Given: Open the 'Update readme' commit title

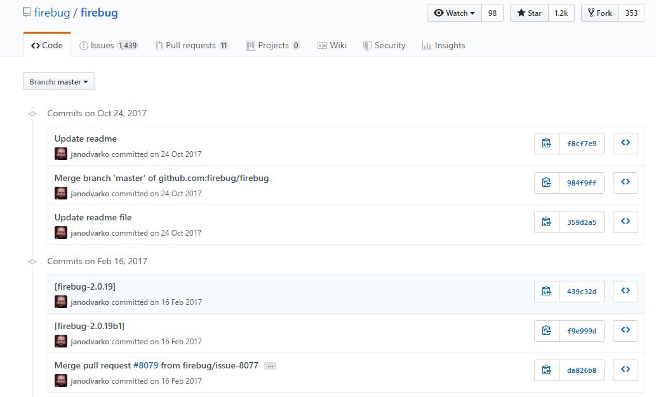Looking at the screenshot, I should [x=86, y=138].
